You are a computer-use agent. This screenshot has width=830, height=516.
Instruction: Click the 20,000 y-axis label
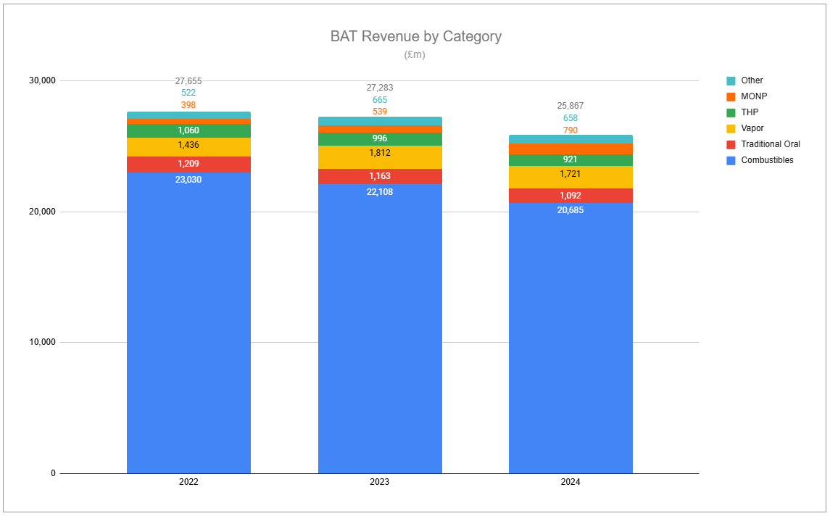(x=42, y=212)
